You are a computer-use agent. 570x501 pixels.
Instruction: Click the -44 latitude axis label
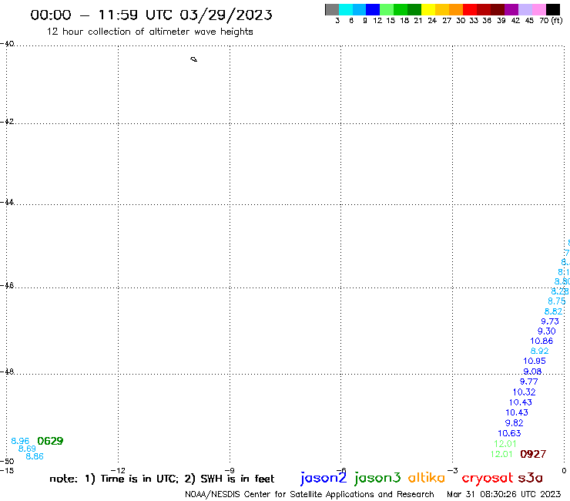(x=8, y=202)
